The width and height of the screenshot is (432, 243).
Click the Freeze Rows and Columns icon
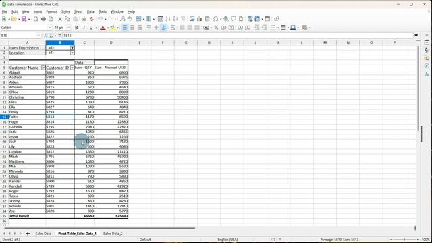(x=258, y=19)
